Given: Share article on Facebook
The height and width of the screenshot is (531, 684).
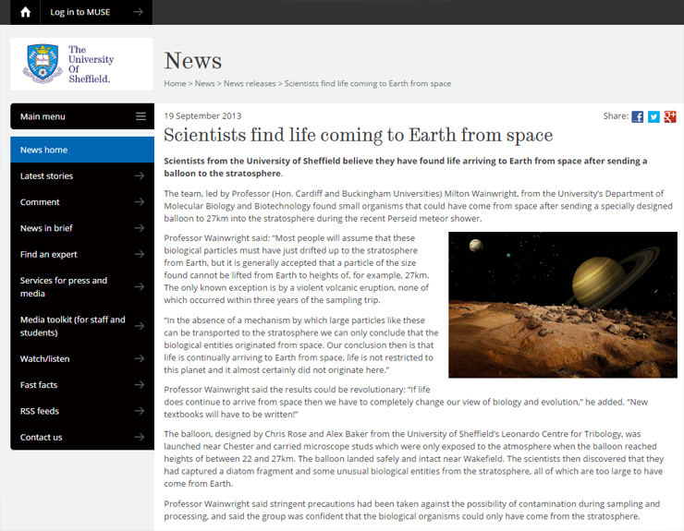Looking at the screenshot, I should point(638,116).
